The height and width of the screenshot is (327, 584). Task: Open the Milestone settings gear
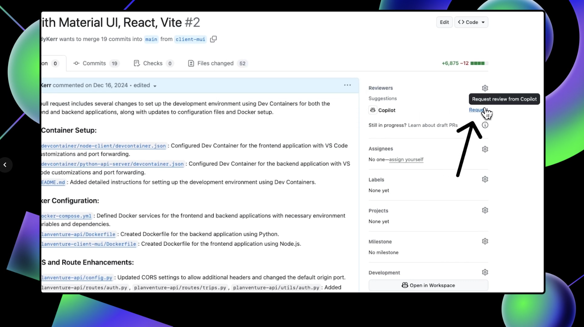click(x=485, y=241)
